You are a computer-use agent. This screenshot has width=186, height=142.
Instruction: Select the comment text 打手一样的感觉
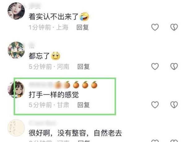pyautogui.click(x=54, y=95)
